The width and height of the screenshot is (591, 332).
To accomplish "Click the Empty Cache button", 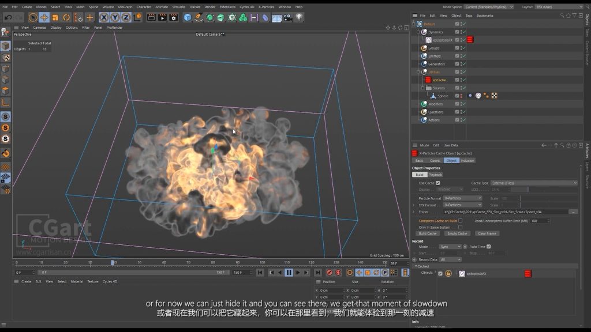I will click(457, 233).
